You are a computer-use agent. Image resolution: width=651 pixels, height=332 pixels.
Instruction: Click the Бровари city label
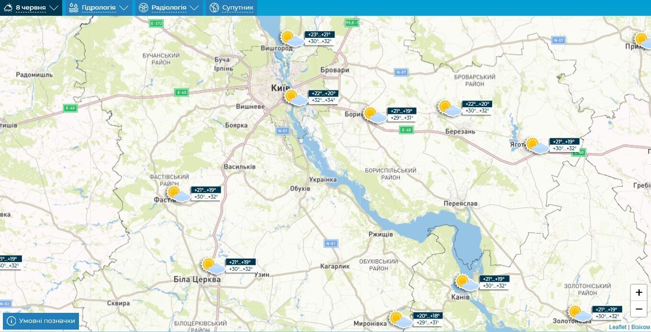335,70
